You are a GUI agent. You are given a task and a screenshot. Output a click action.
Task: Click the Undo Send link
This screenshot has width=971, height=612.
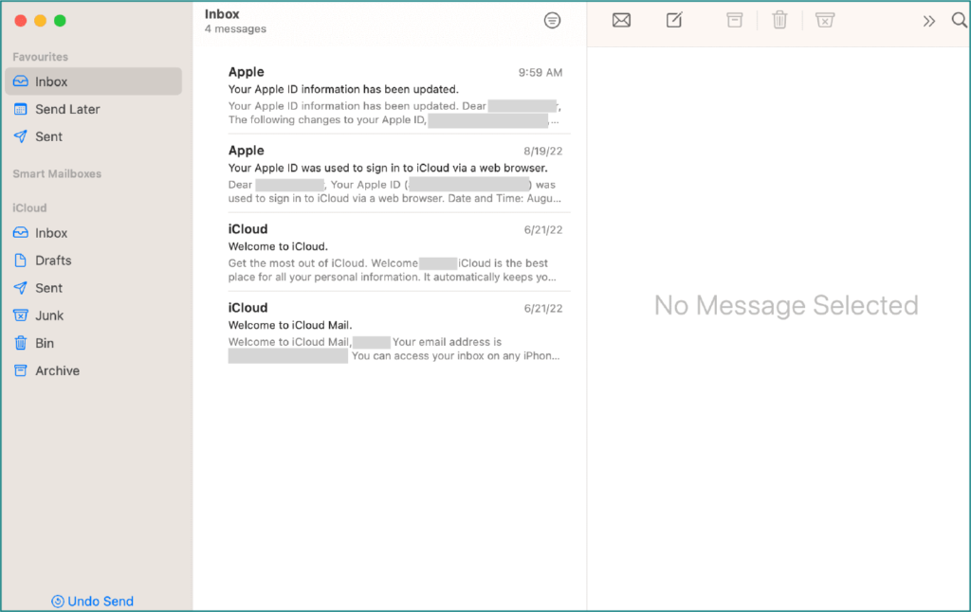pyautogui.click(x=92, y=601)
